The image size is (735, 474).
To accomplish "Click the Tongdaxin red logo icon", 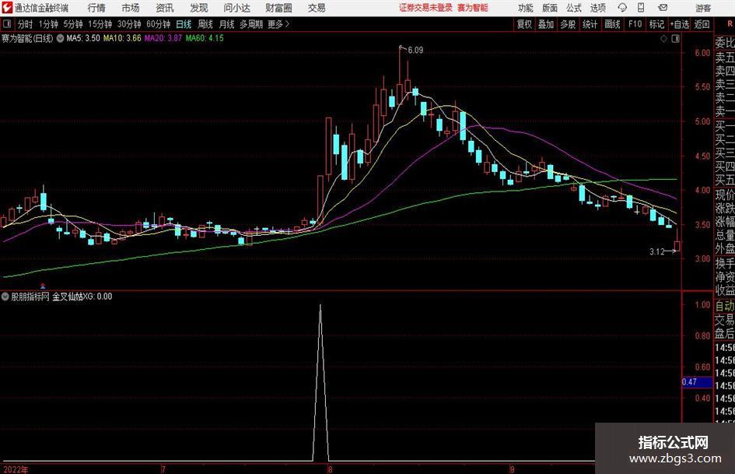I will (6, 8).
